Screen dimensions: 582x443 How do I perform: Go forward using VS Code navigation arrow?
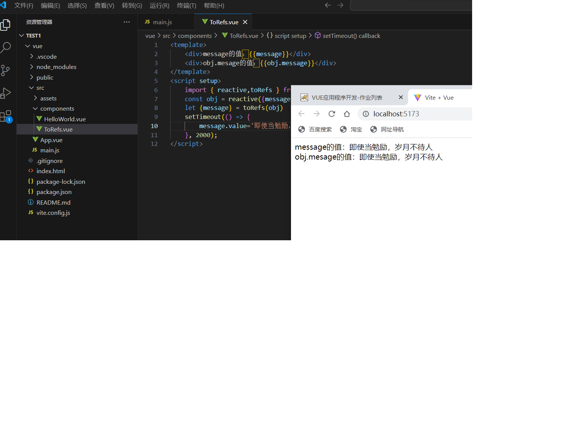[340, 5]
